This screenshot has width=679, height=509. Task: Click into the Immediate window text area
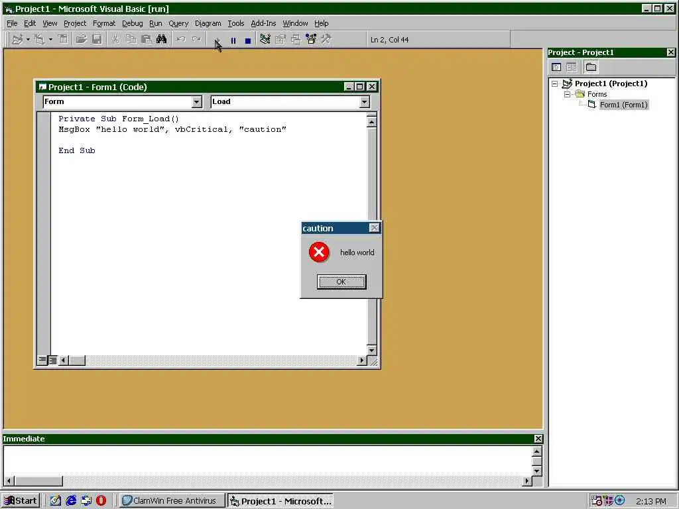click(x=268, y=461)
